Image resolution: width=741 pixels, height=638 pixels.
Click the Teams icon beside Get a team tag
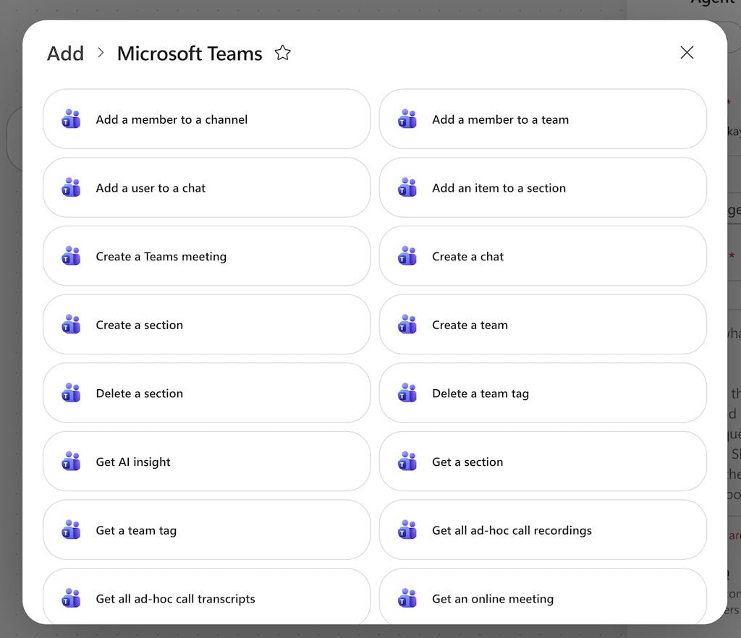pyautogui.click(x=72, y=529)
